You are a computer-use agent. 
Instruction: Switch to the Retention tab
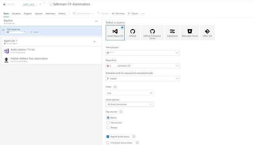[50, 14]
